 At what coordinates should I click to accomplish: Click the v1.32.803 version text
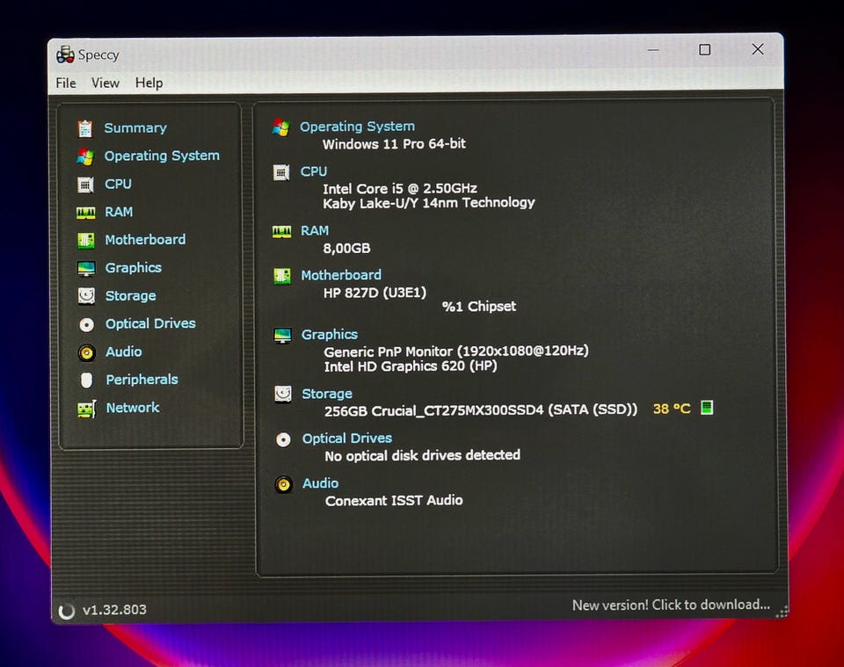(114, 610)
